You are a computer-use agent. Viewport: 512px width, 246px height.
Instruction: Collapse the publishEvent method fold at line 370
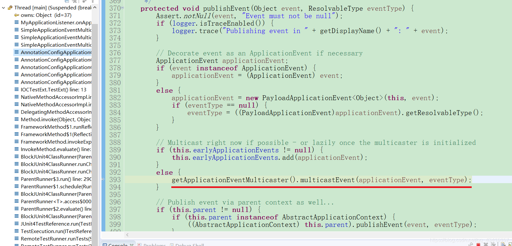123,8
